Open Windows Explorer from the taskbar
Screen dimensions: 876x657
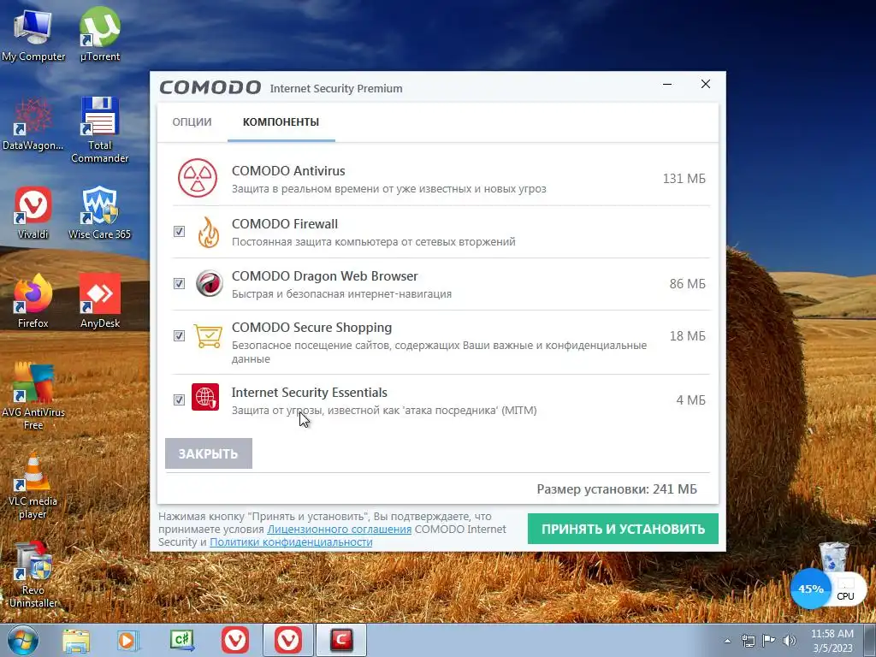76,640
